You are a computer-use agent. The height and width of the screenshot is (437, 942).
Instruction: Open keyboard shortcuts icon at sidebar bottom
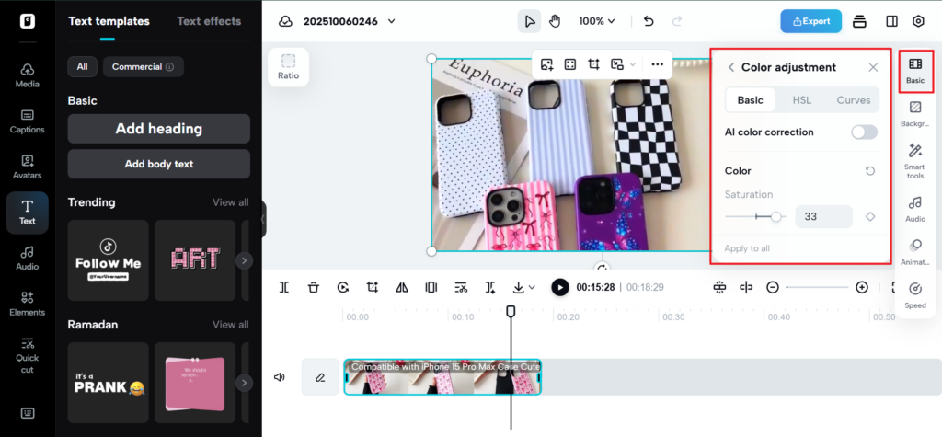pos(27,413)
